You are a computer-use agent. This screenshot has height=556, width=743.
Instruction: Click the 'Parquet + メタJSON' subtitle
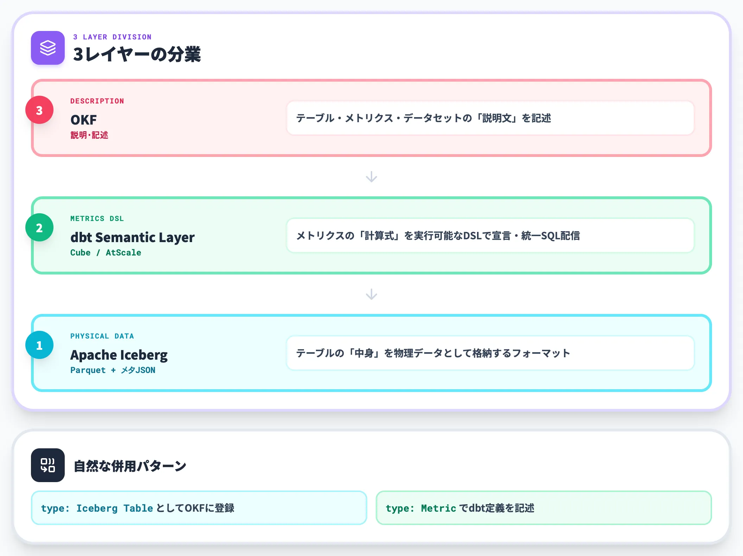(113, 370)
